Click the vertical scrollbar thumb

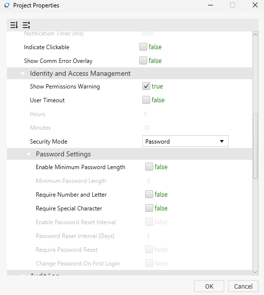(x=255, y=146)
